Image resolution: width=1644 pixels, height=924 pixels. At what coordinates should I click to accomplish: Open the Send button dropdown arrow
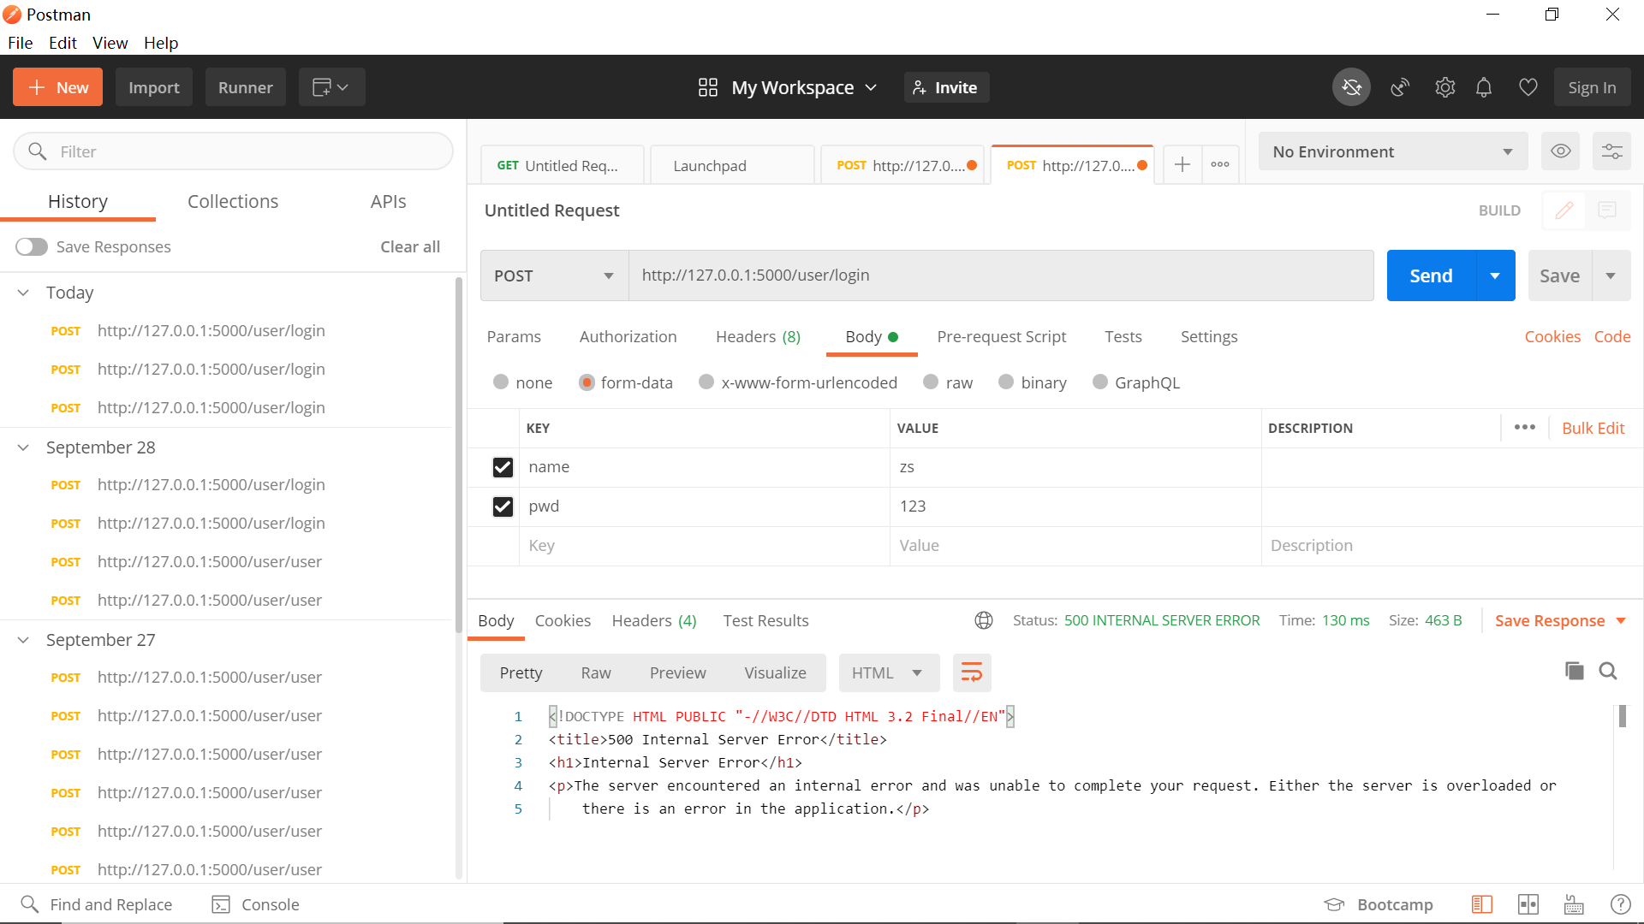point(1495,275)
